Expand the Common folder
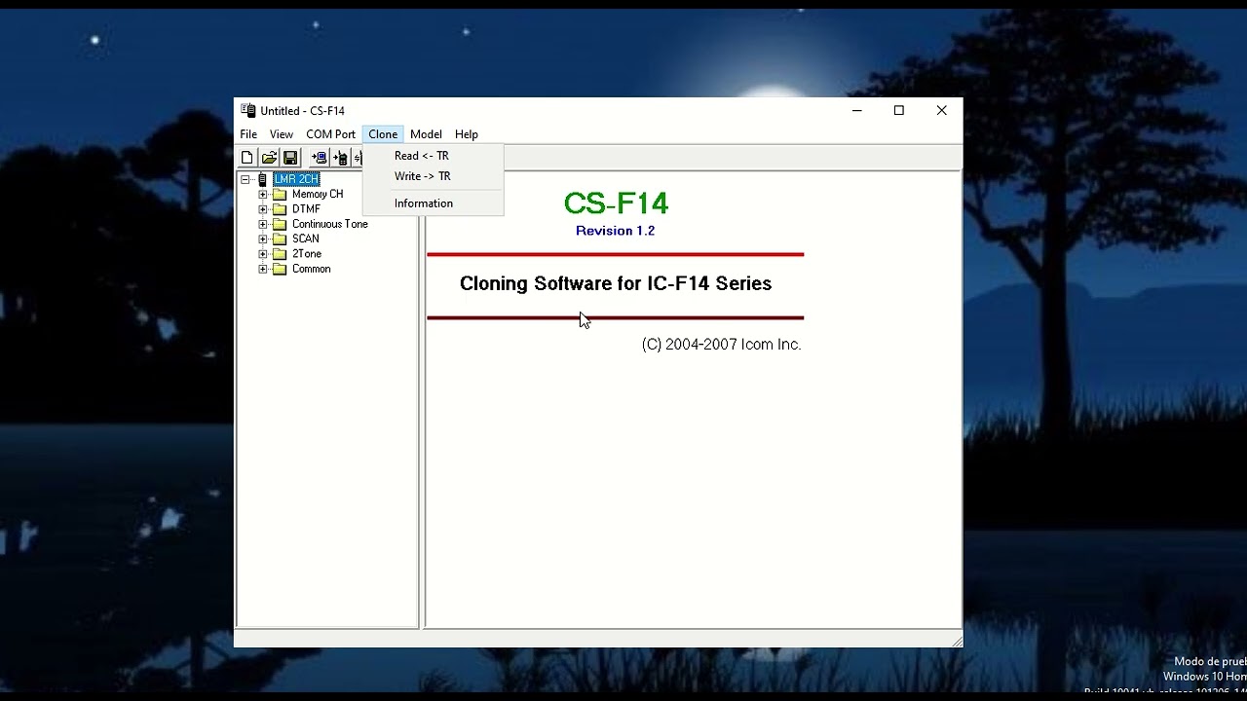The width and height of the screenshot is (1247, 701). 263,269
